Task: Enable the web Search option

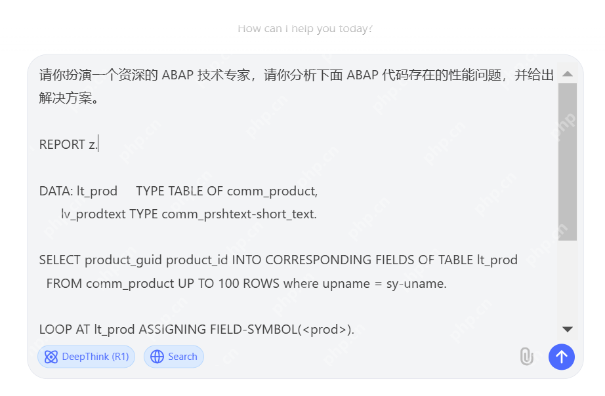Action: coord(174,357)
